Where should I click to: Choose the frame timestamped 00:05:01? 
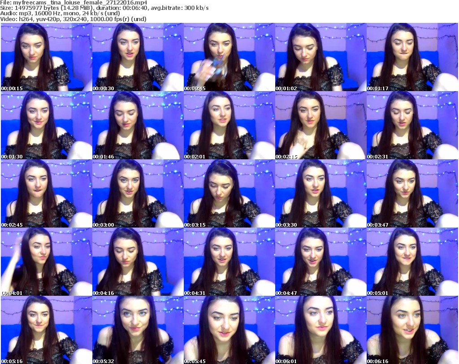click(x=412, y=262)
